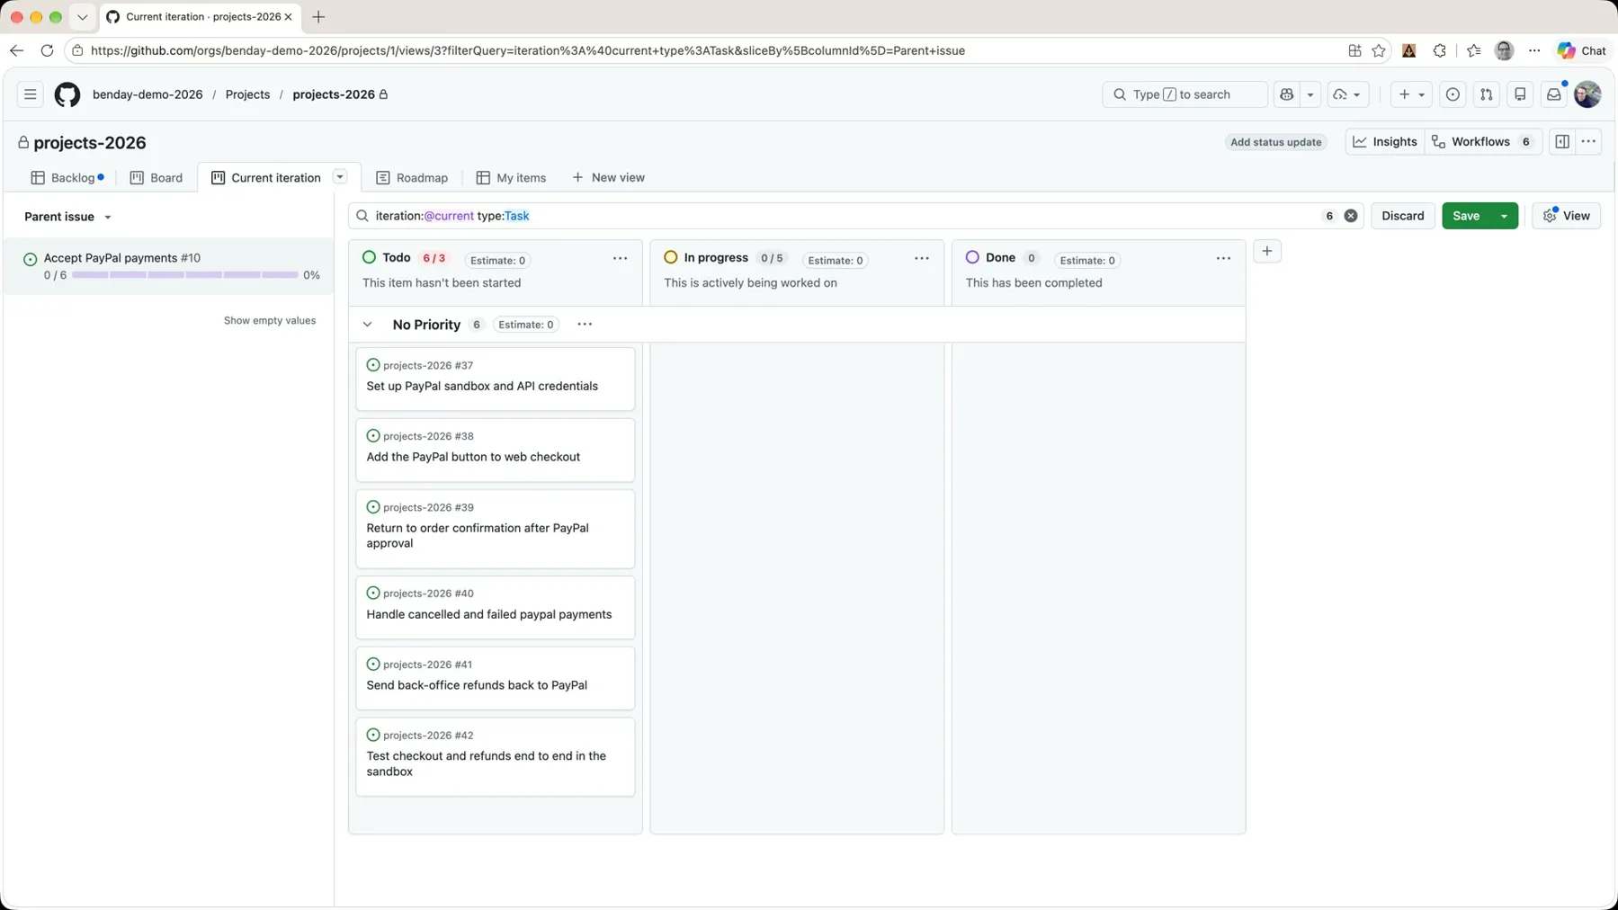Open Done column options menu
The height and width of the screenshot is (910, 1618).
tap(1223, 259)
